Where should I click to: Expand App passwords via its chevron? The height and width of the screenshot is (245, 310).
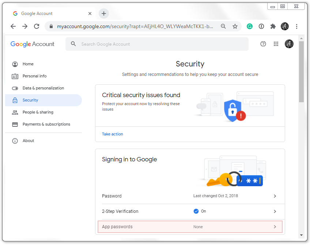coord(275,227)
